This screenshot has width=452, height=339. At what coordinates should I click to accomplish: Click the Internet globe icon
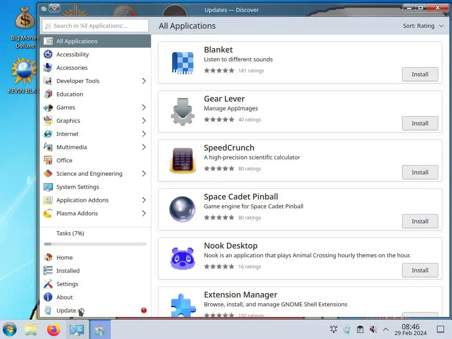pyautogui.click(x=48, y=134)
